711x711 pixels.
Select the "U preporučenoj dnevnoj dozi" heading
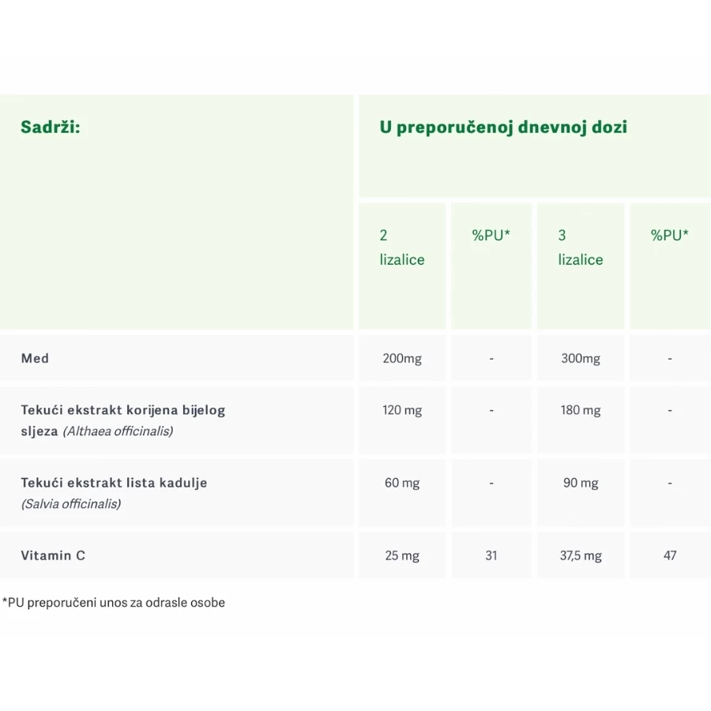click(x=503, y=127)
